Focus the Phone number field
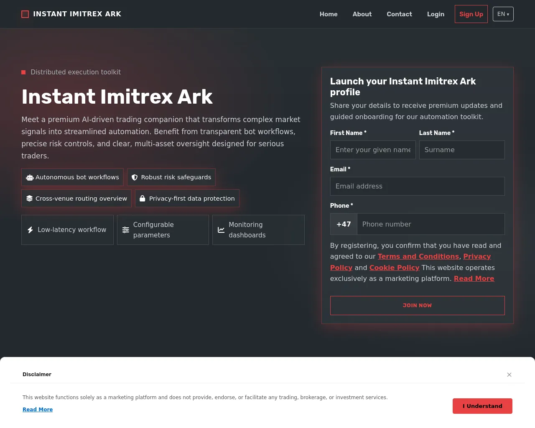The width and height of the screenshot is (535, 428). point(431,224)
